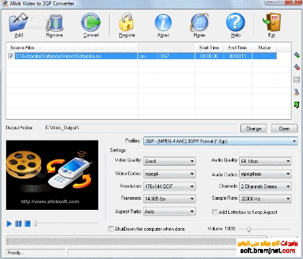The image size is (303, 259).
Task: Click the preview image with alloksoft.com URL
Action: tap(52, 175)
